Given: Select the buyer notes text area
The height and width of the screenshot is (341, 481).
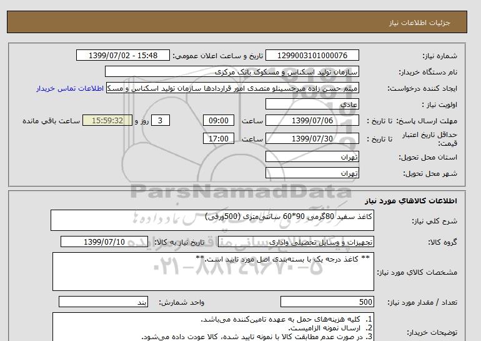Looking at the screenshot, I should [213, 327].
